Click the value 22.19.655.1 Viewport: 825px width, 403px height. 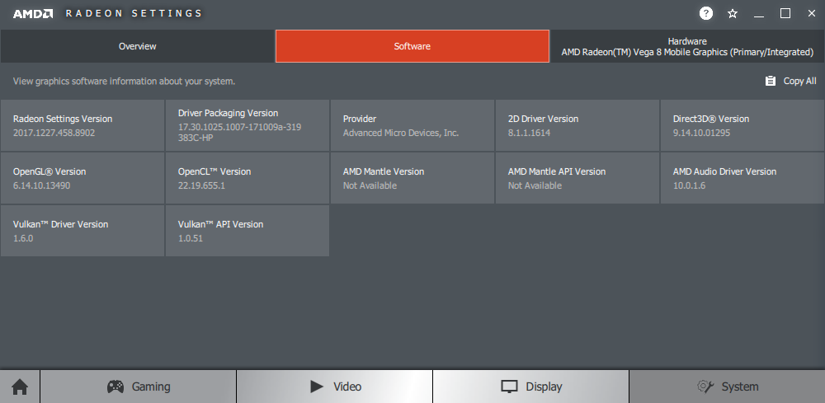[201, 185]
